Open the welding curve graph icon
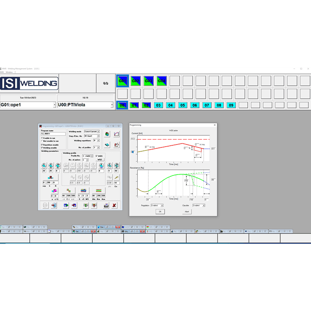This screenshot has width=311, height=311. pos(116,134)
